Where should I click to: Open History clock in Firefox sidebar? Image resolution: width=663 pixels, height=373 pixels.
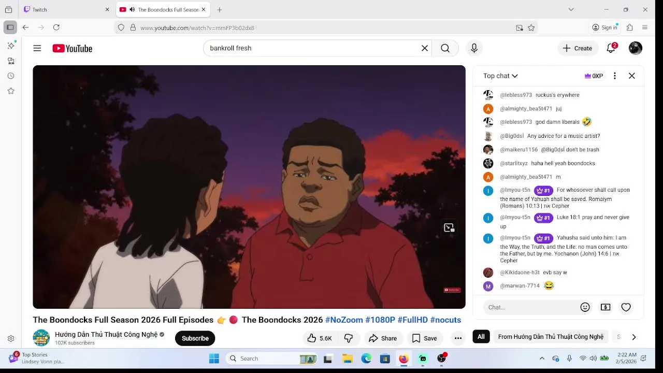tap(10, 76)
